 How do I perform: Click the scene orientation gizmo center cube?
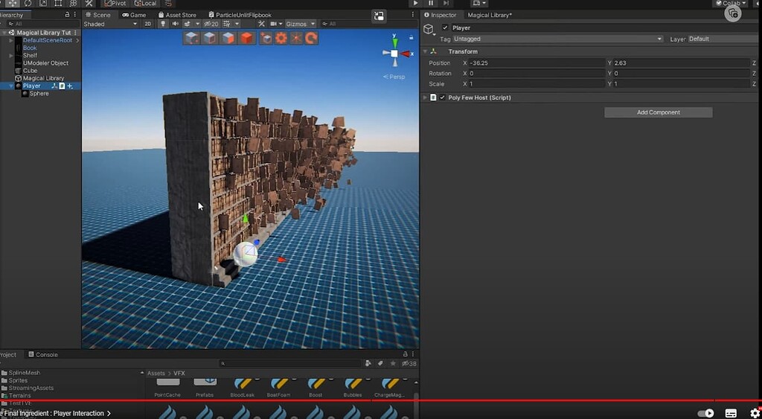(x=394, y=54)
